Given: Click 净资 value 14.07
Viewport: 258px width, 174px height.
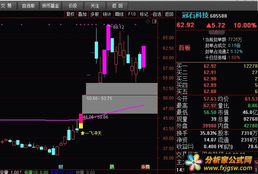Looking at the screenshot, I should [210, 140].
